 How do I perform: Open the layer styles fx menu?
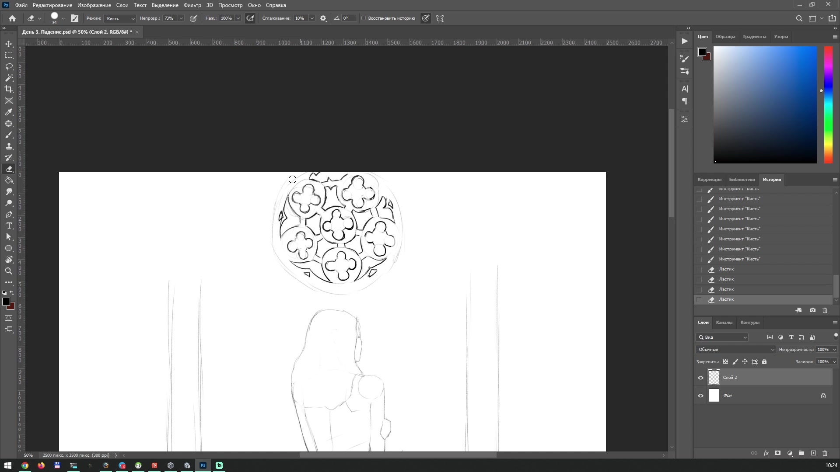766,454
